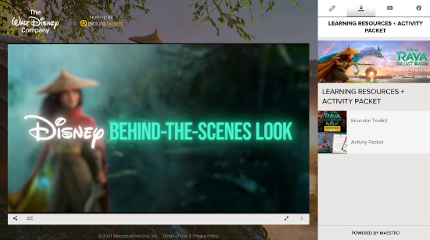Open the Educator Toolkit link

pyautogui.click(x=369, y=120)
